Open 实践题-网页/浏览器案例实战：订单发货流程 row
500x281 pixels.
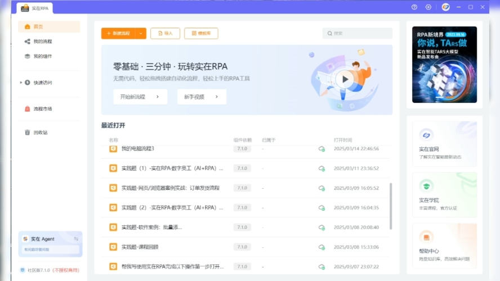pyautogui.click(x=245, y=188)
